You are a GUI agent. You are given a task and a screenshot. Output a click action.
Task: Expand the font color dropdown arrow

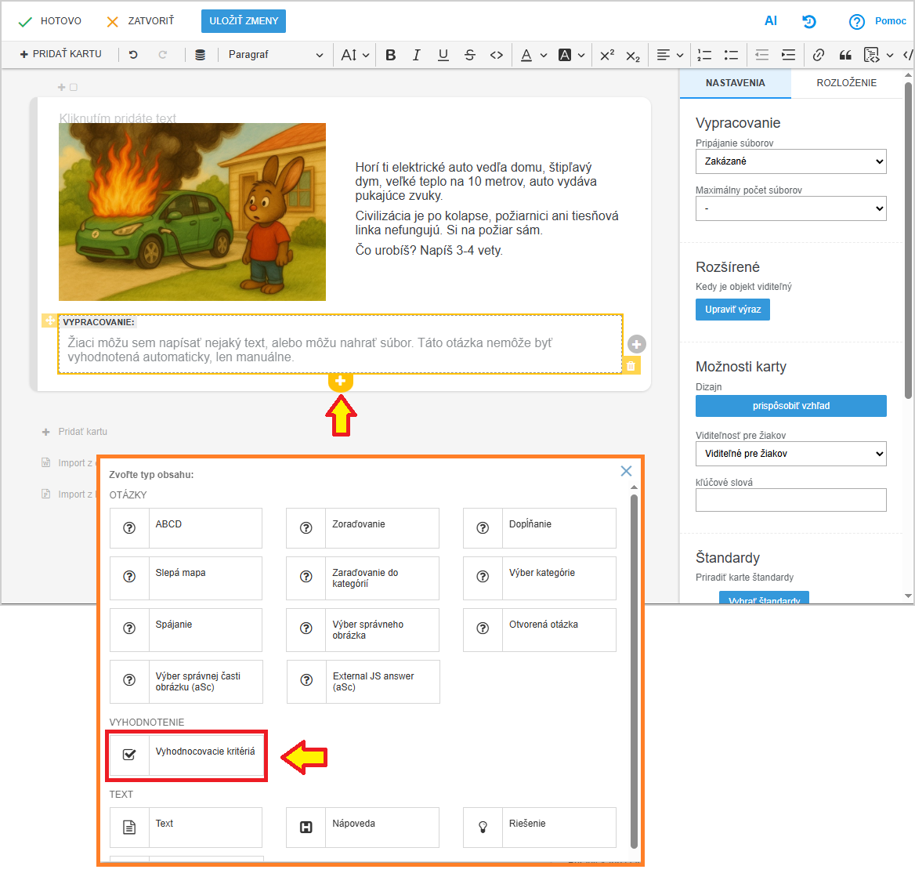click(x=544, y=56)
